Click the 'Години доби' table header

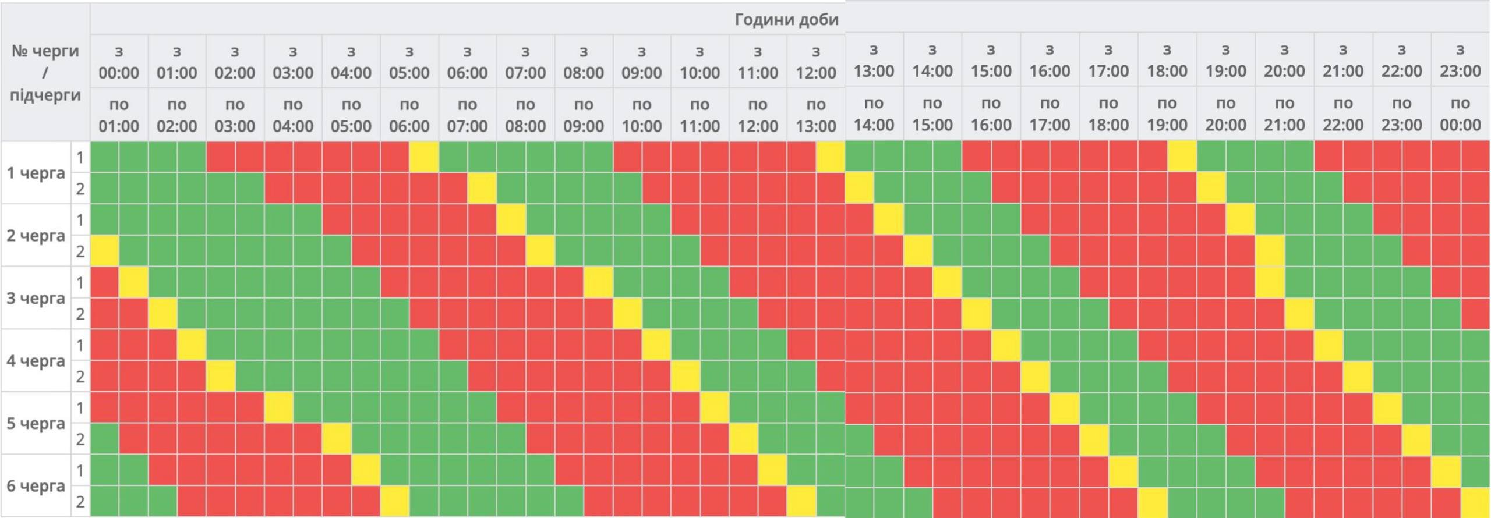786,19
